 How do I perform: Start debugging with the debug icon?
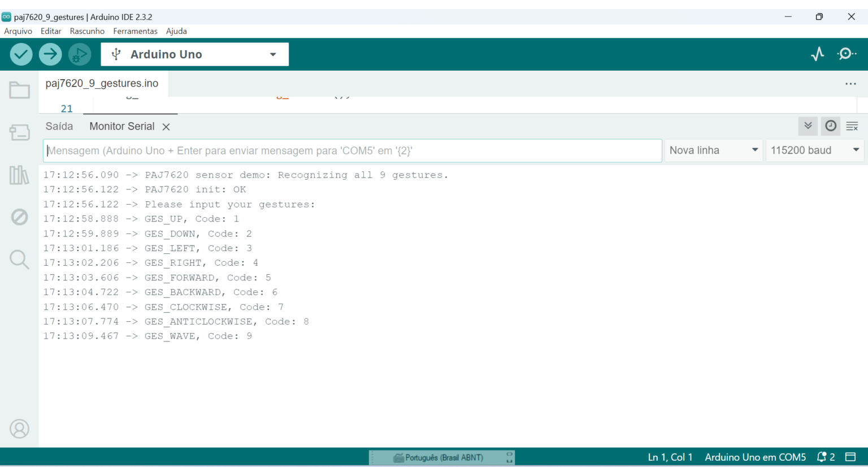tap(80, 54)
